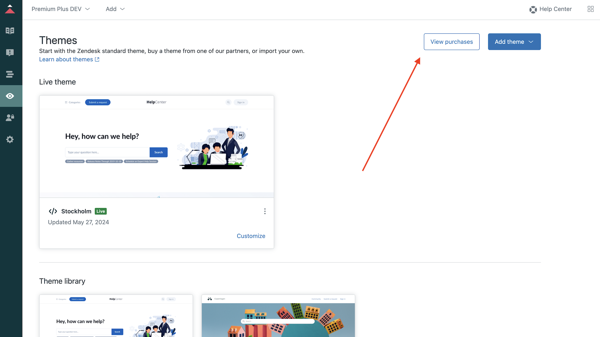This screenshot has width=600, height=337.
Task: Click the green Live badge
Action: (101, 211)
